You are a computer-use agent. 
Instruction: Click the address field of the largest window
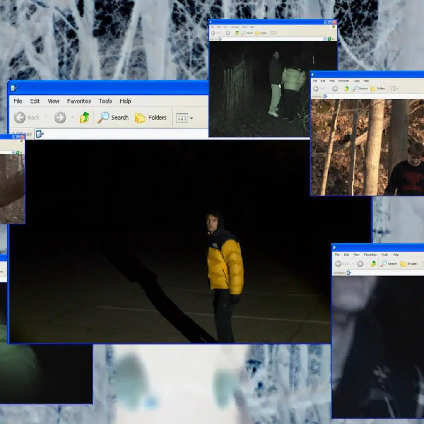124,134
